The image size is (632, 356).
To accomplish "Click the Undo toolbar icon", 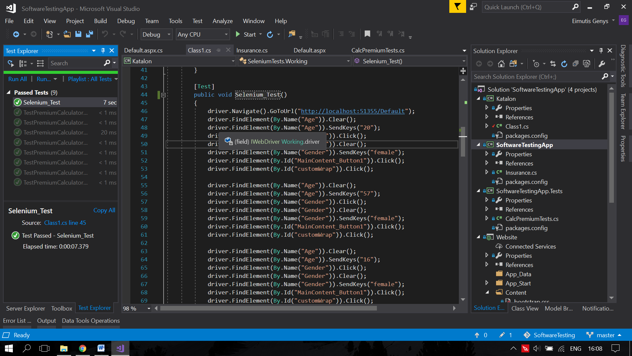I will (x=105, y=34).
